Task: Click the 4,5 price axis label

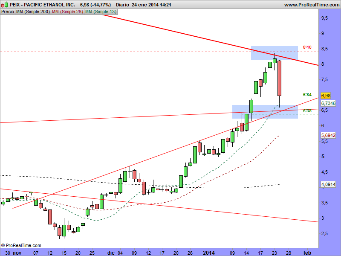Action: (x=324, y=172)
